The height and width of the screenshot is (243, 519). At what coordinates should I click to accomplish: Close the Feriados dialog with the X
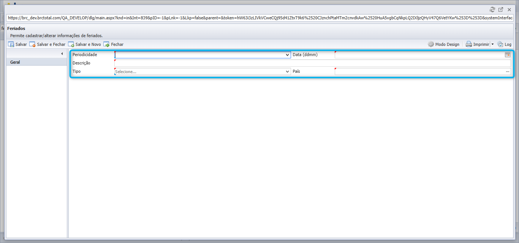(x=509, y=9)
